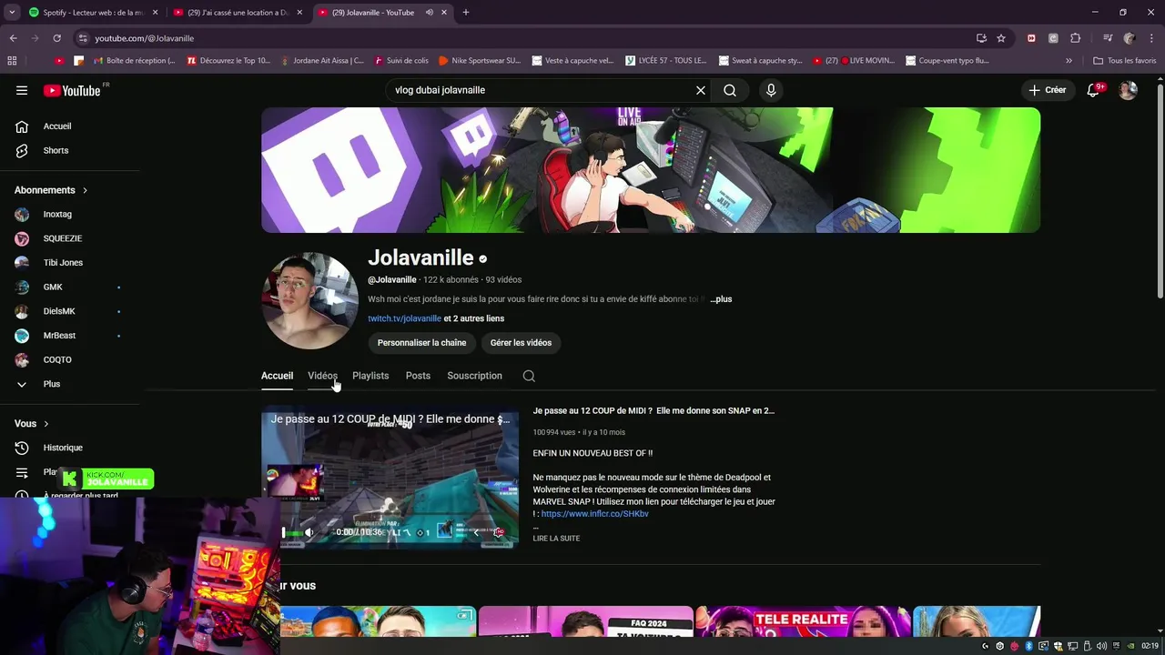Switch to the Playlists channel tab
The height and width of the screenshot is (655, 1165).
[370, 376]
